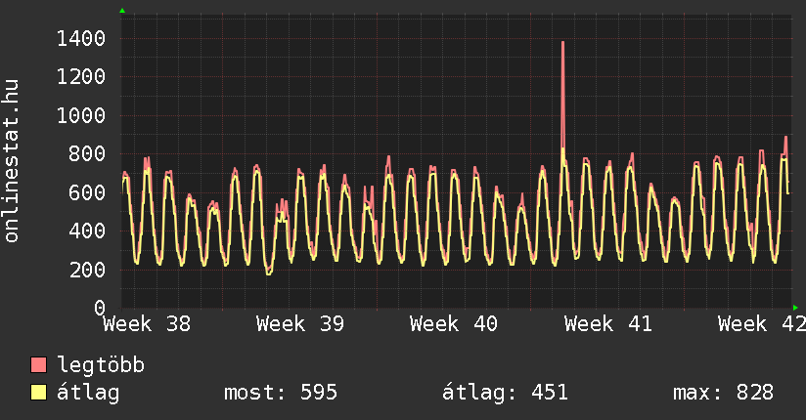Click the green arrow atop the y-axis

(x=121, y=11)
